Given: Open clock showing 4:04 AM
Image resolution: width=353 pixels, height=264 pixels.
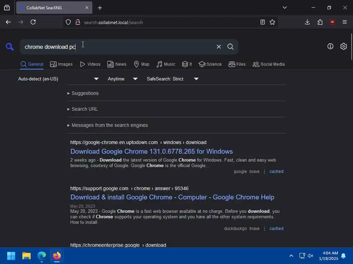Looking at the screenshot, I should (x=329, y=256).
